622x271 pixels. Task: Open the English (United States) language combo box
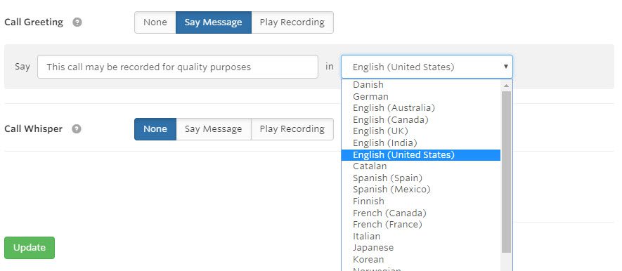pyautogui.click(x=427, y=67)
